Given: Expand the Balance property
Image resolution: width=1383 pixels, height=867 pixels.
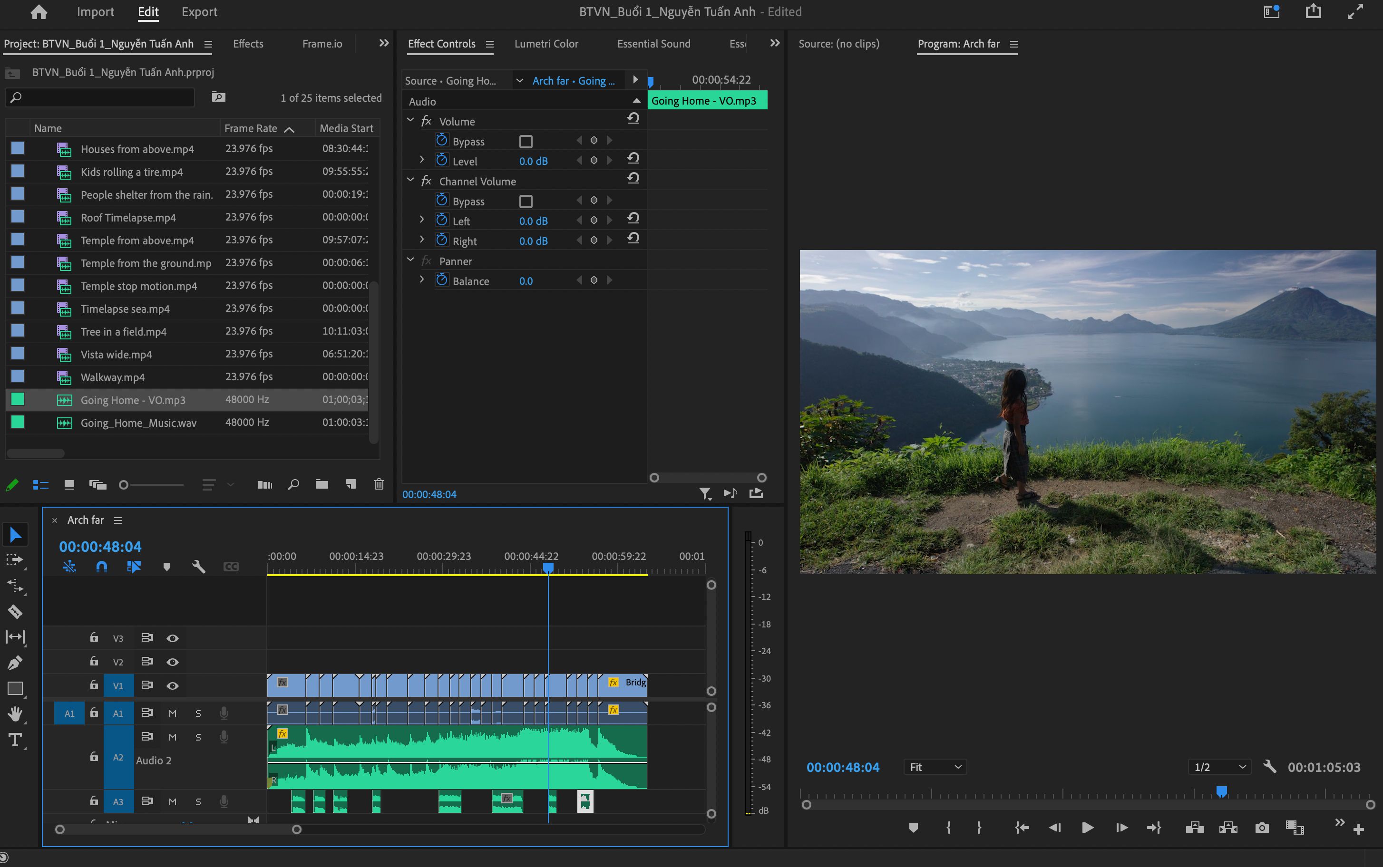Looking at the screenshot, I should point(422,279).
